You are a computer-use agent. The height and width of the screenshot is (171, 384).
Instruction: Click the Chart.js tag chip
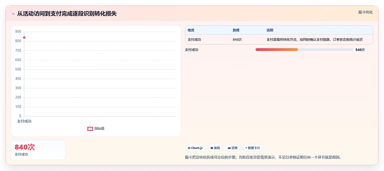[x=195, y=148]
